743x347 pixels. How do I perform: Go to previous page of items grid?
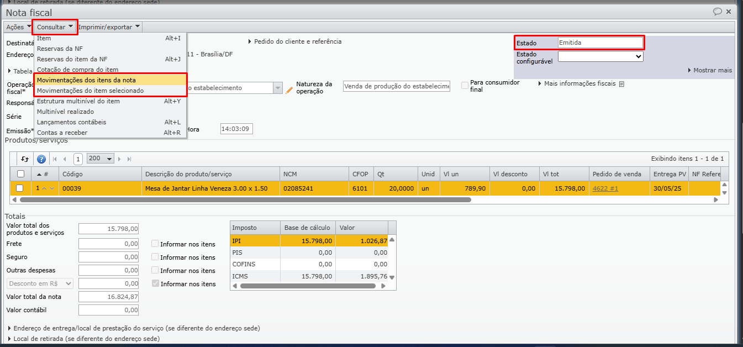pos(65,159)
